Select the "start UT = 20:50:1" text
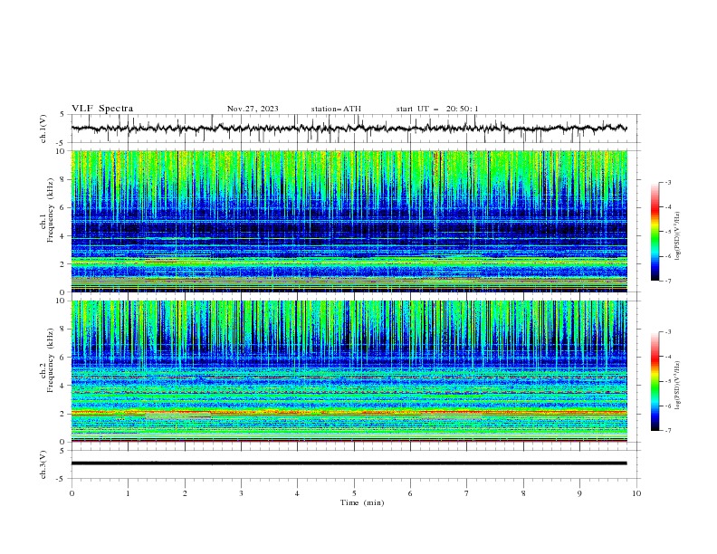The width and height of the screenshot is (717, 554). tap(437, 109)
